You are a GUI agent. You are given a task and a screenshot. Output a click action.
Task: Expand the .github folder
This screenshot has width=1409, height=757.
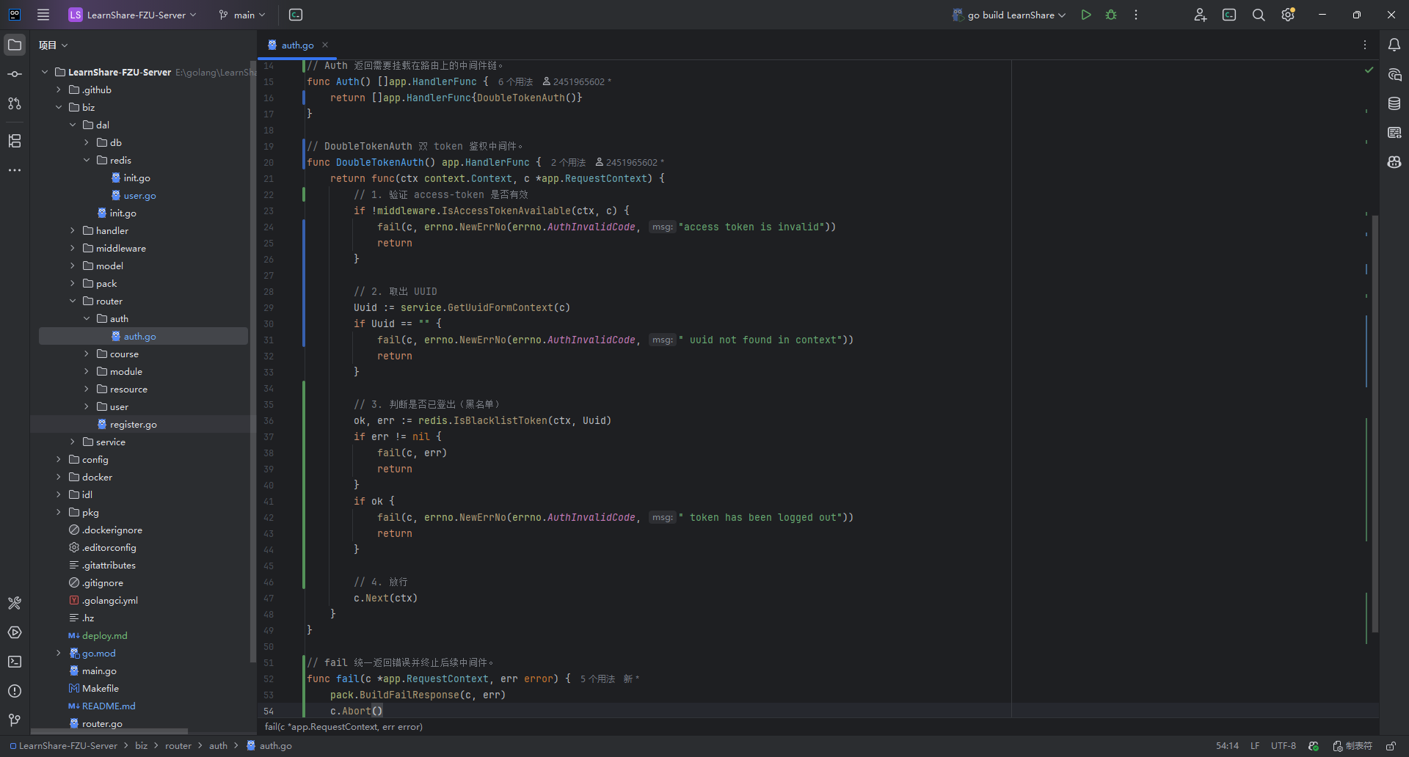59,89
